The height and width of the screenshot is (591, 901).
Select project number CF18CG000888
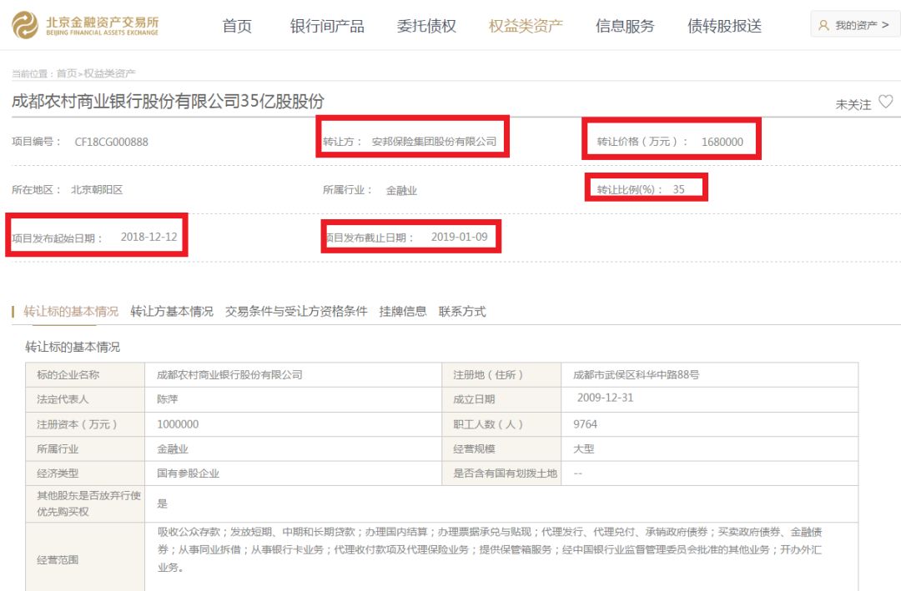(x=112, y=142)
